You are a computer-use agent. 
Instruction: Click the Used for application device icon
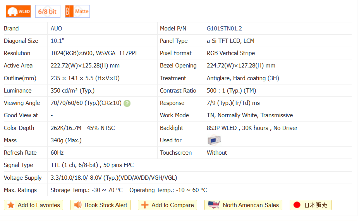pyautogui.click(x=214, y=140)
